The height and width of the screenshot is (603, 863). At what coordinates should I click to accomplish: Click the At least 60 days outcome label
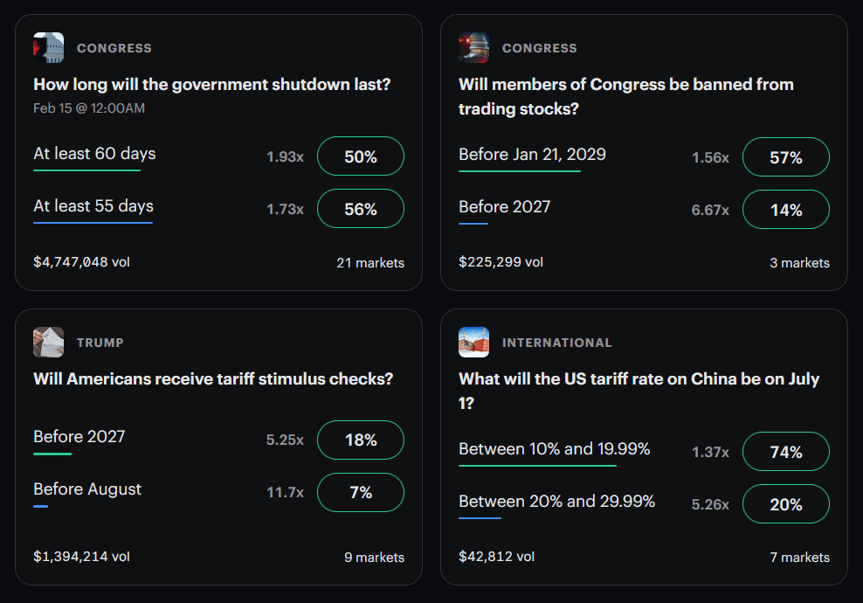[x=94, y=154]
